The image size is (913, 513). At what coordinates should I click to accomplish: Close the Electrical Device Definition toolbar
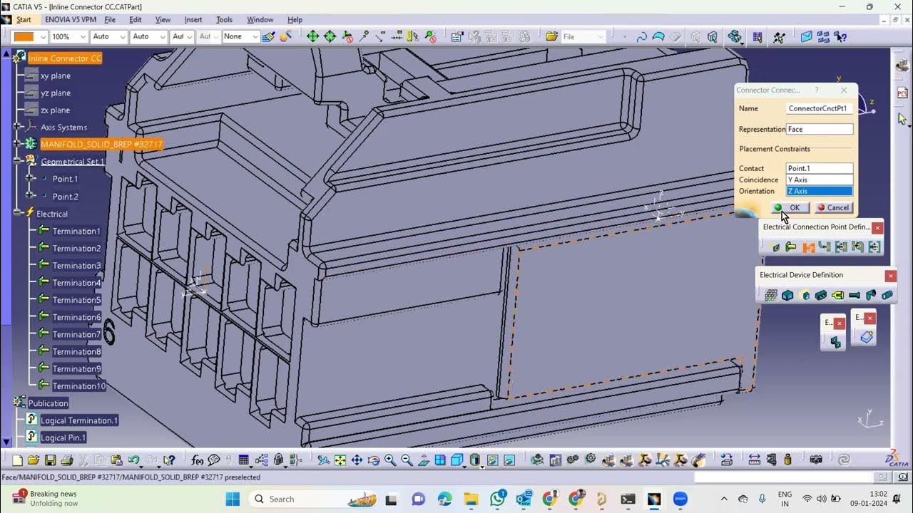click(x=891, y=276)
